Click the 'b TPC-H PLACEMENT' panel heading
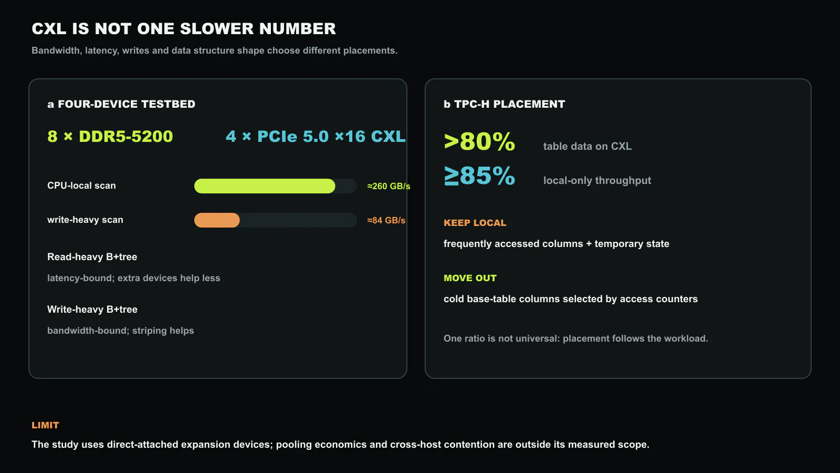The image size is (840, 473). (x=505, y=104)
